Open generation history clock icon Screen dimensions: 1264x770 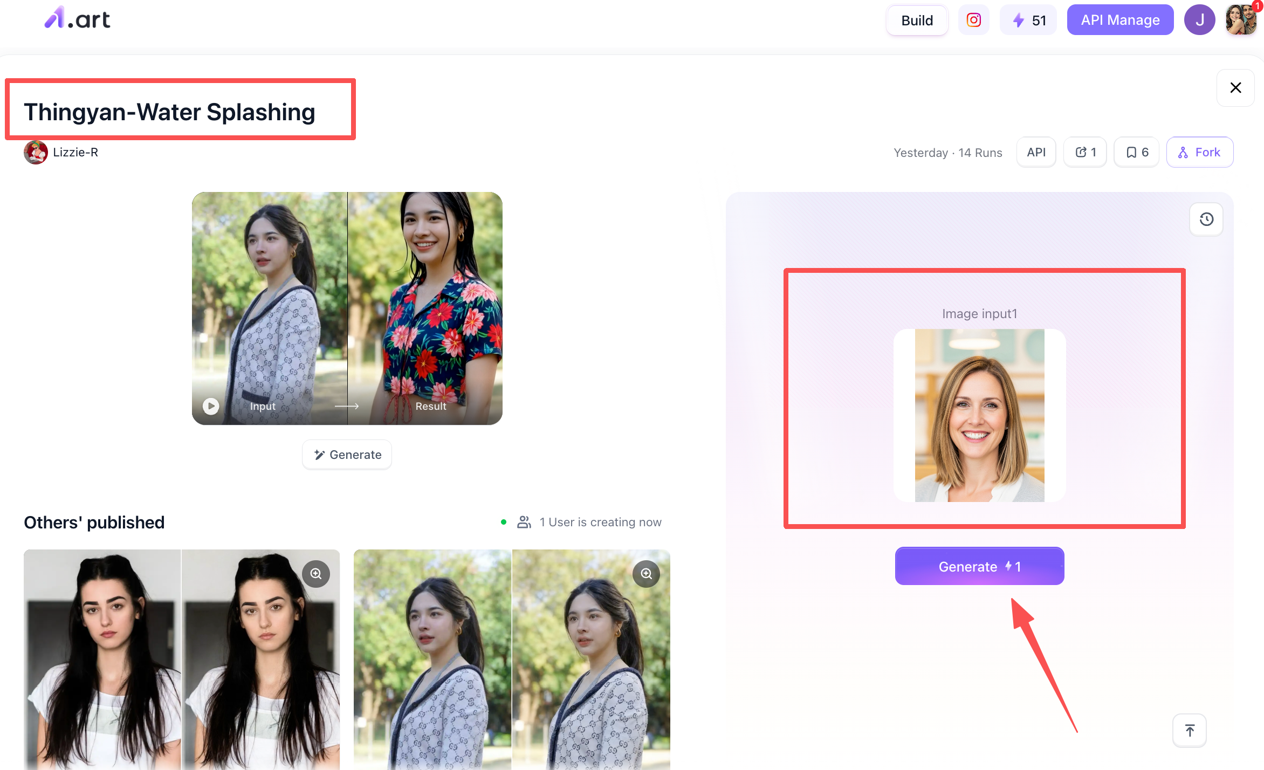coord(1206,219)
